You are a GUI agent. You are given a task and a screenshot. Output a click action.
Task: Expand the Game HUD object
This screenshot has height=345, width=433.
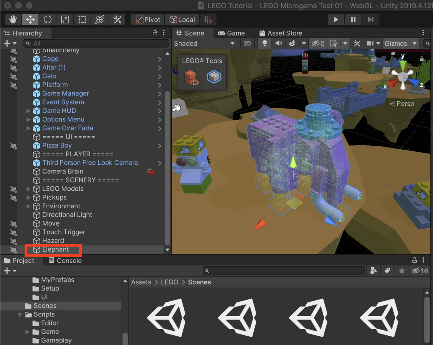[29, 111]
